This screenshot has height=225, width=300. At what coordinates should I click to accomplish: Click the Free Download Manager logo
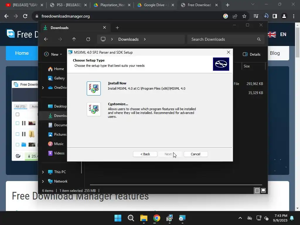pos(22,35)
